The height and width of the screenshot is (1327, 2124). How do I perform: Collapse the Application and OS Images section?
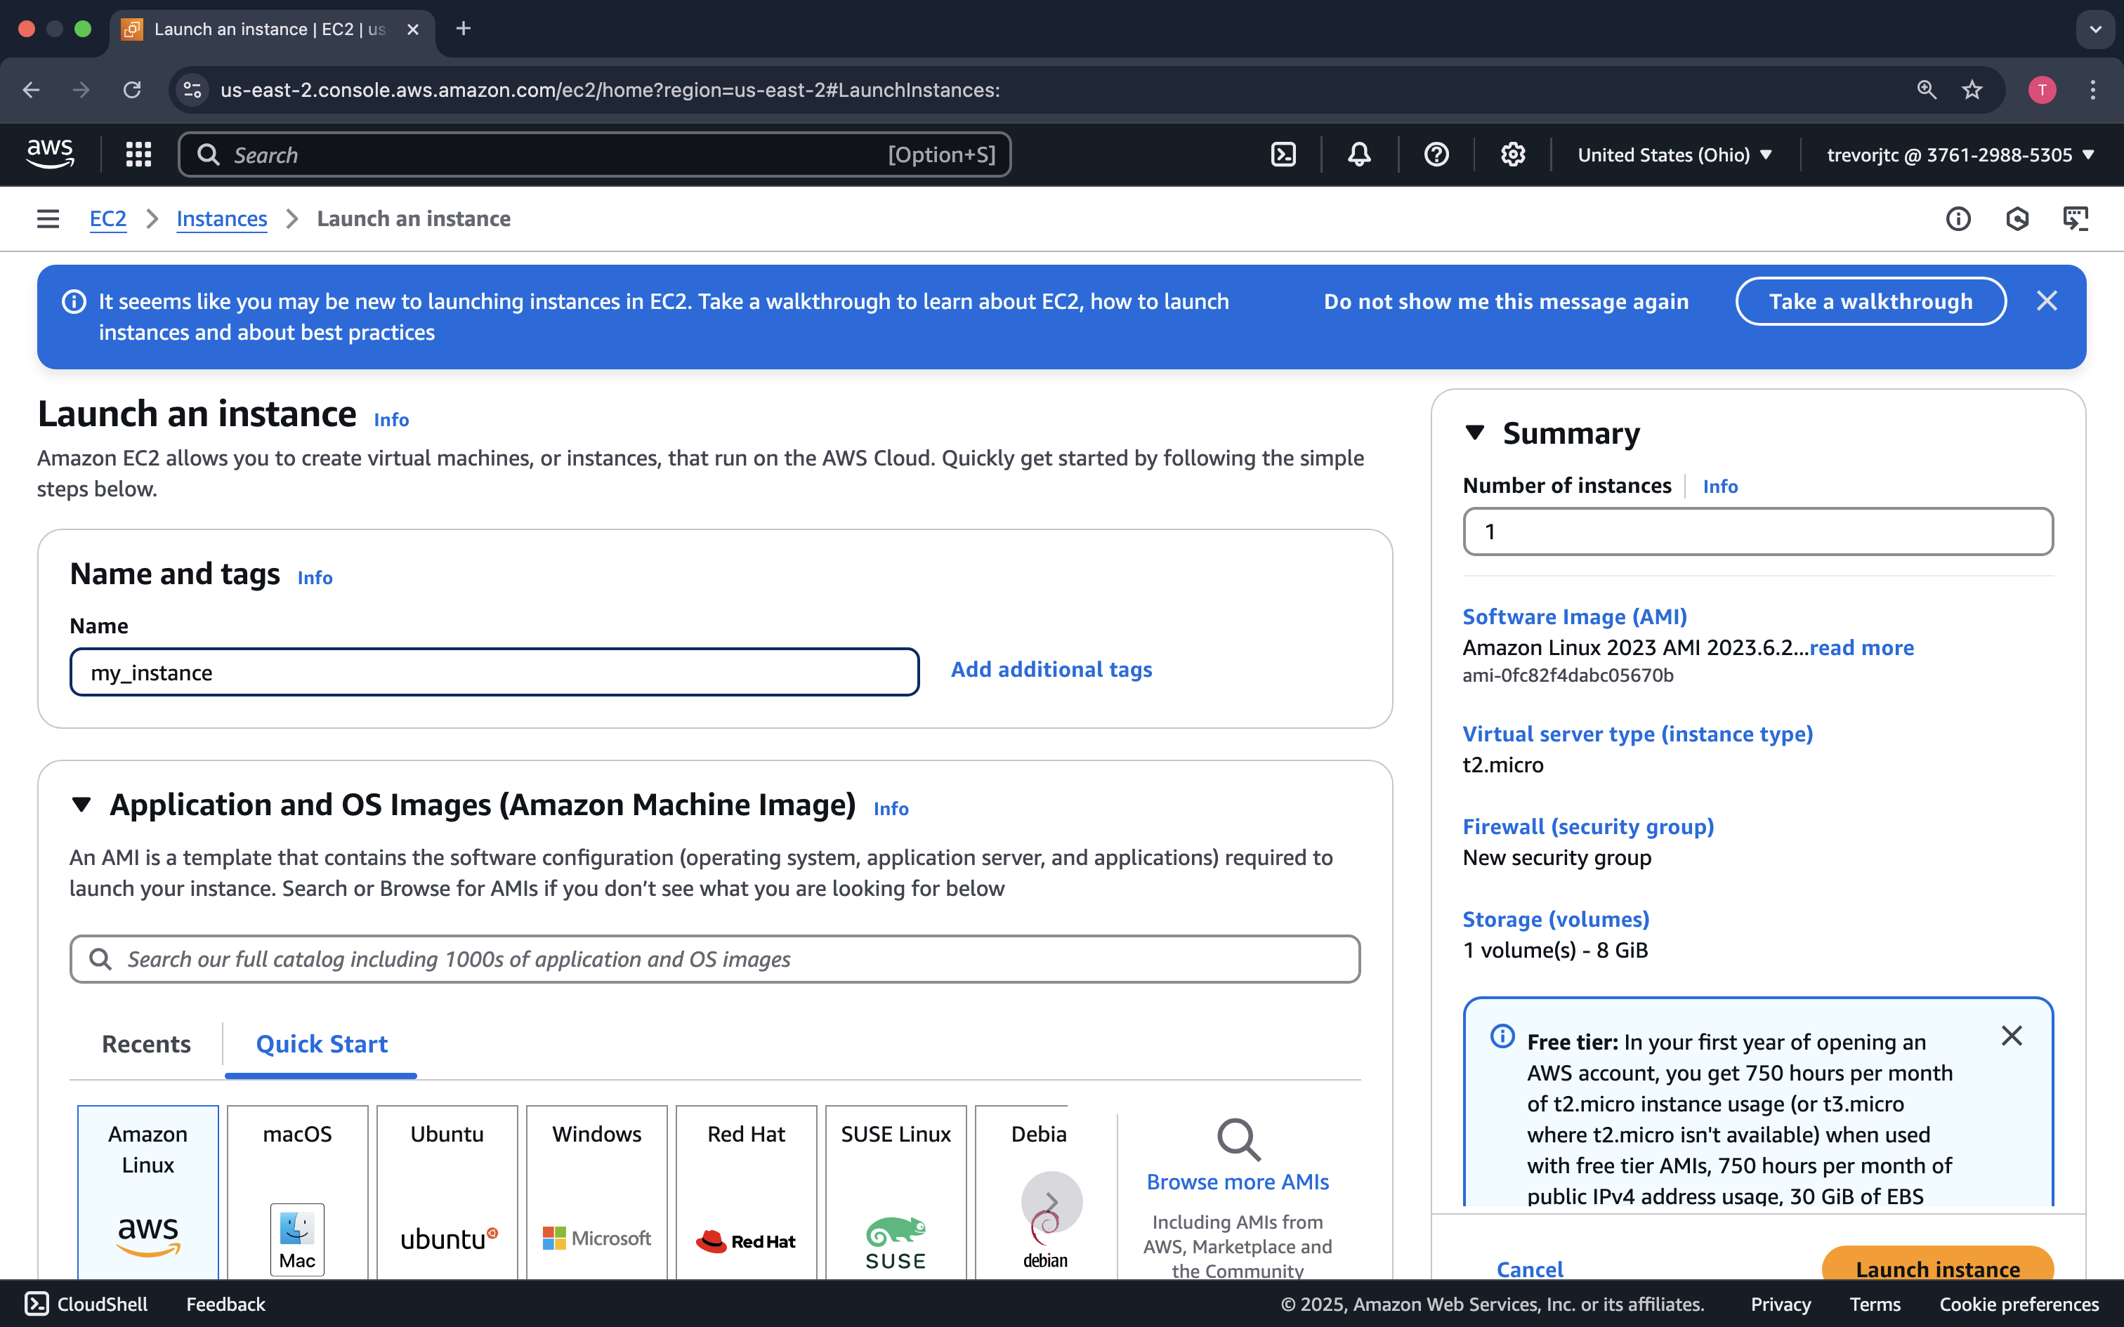click(x=82, y=804)
